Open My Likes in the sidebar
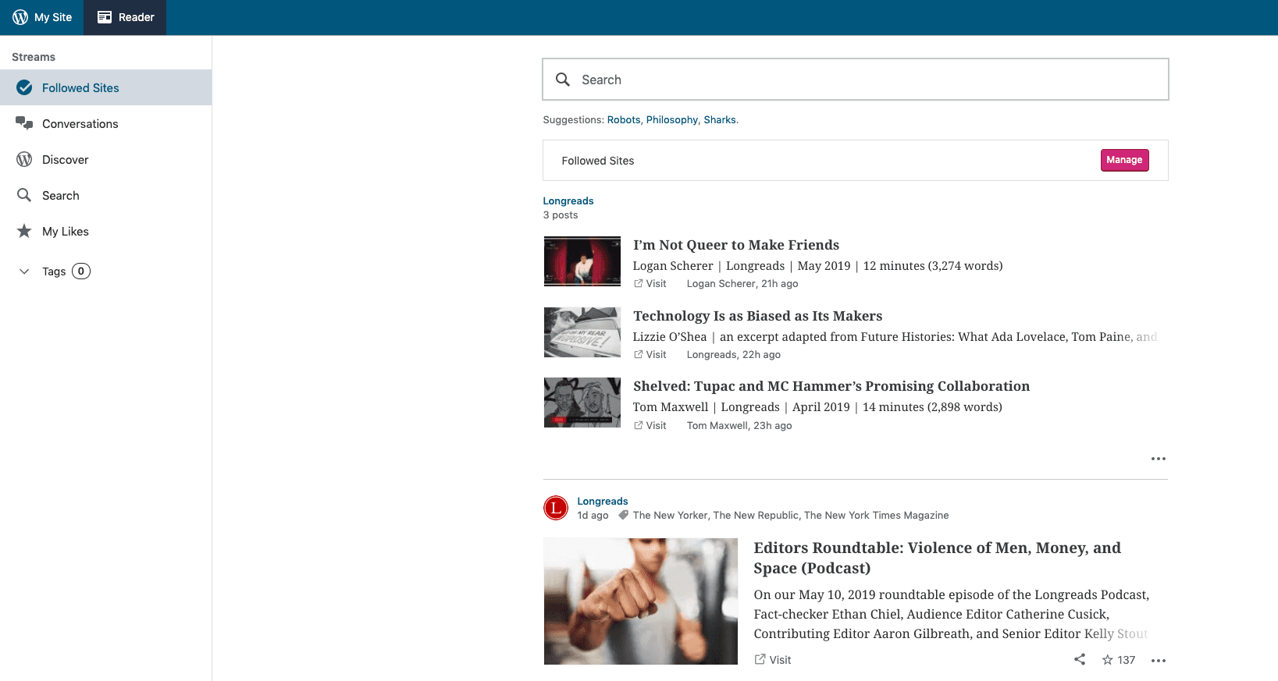 point(105,231)
